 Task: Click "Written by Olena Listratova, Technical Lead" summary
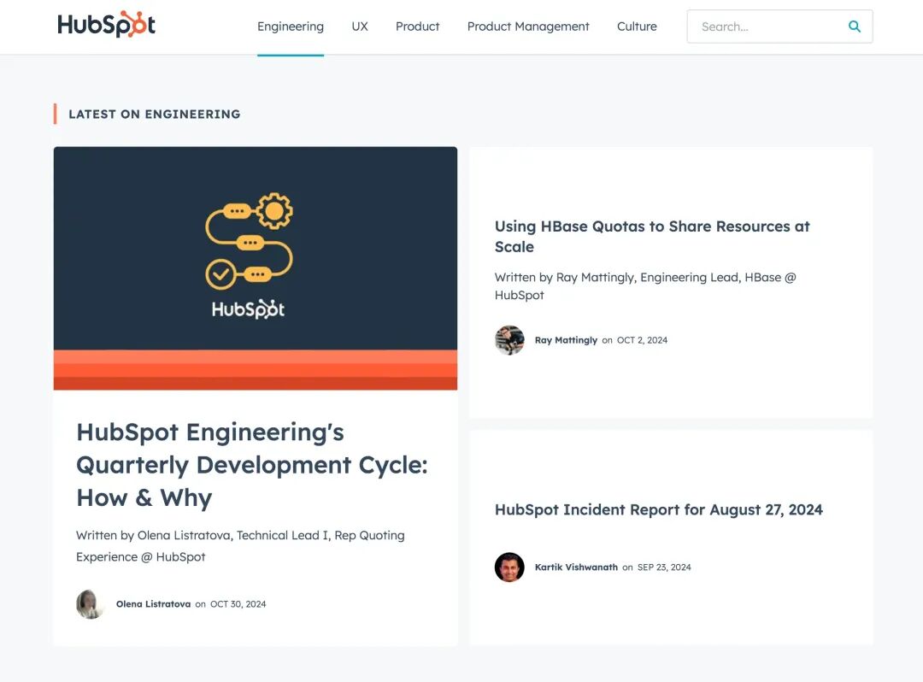tap(240, 546)
